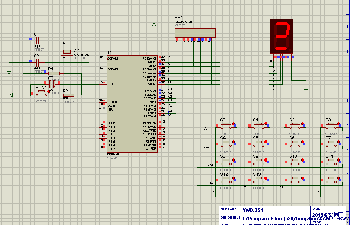The width and height of the screenshot is (350, 225).
Task: Click ground symbol beside seven-segment display
Action: click(306, 89)
